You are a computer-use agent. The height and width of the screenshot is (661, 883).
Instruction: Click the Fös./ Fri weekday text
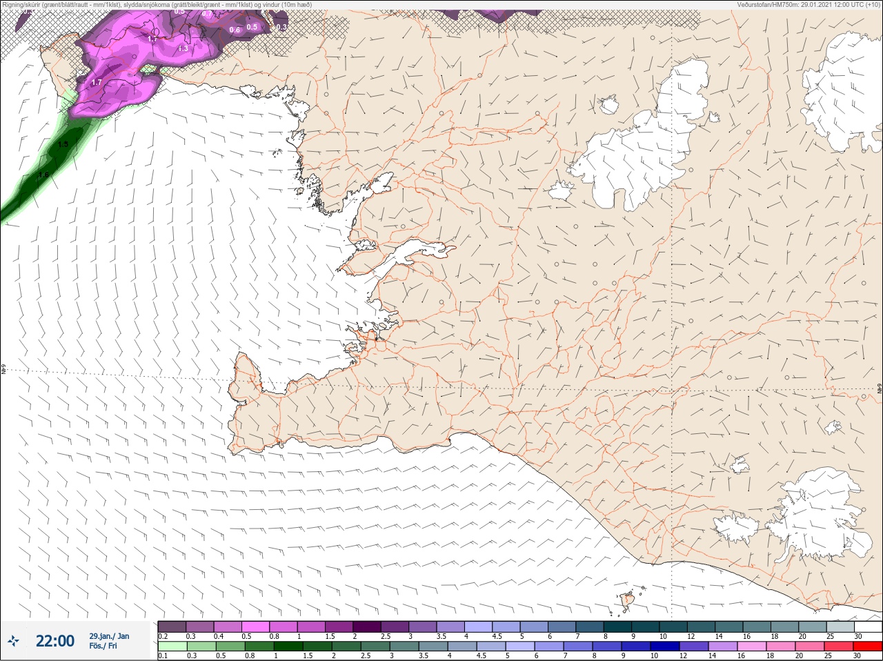[103, 646]
